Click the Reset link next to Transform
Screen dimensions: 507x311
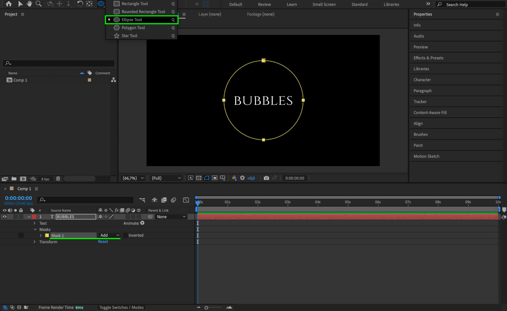point(103,242)
